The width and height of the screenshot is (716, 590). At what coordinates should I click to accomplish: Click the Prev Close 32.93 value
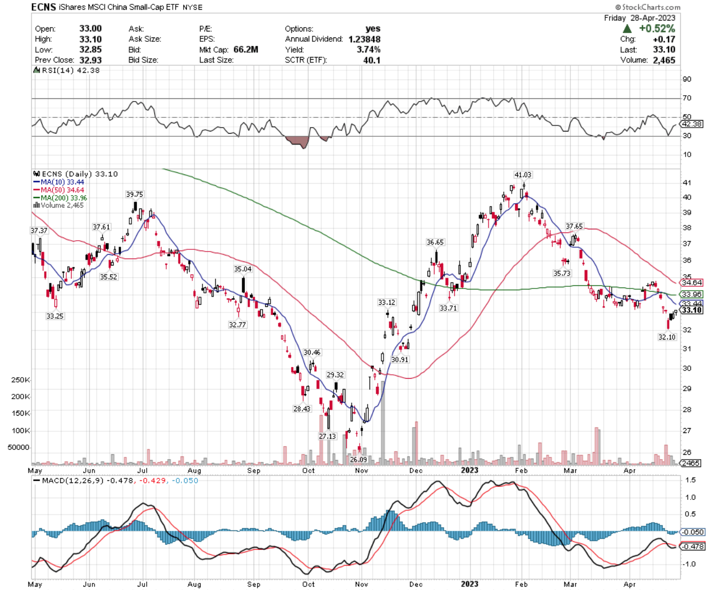click(x=91, y=60)
